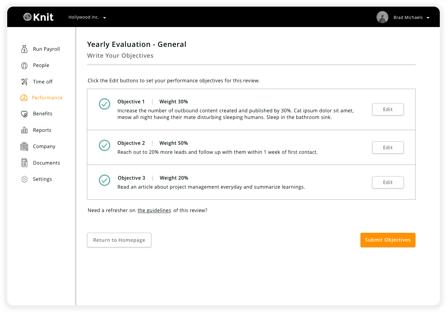This screenshot has height=313, width=447.
Task: Click the Settings gear icon
Action: tap(24, 179)
